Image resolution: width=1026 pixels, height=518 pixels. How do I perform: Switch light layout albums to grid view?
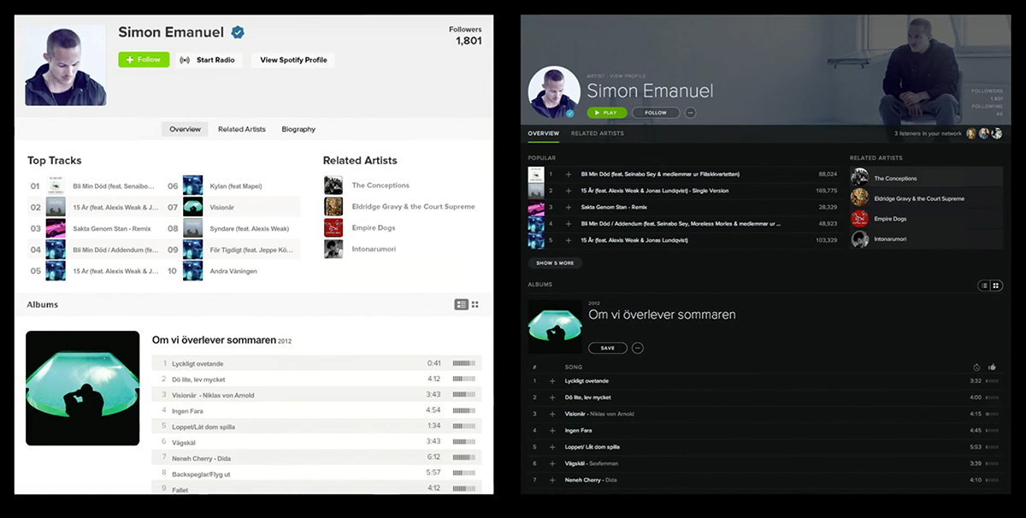click(475, 304)
